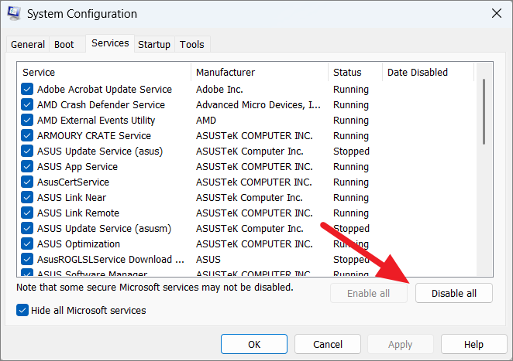Select 'ASUS Link Remote' entry
Image resolution: width=513 pixels, height=361 pixels.
[77, 213]
